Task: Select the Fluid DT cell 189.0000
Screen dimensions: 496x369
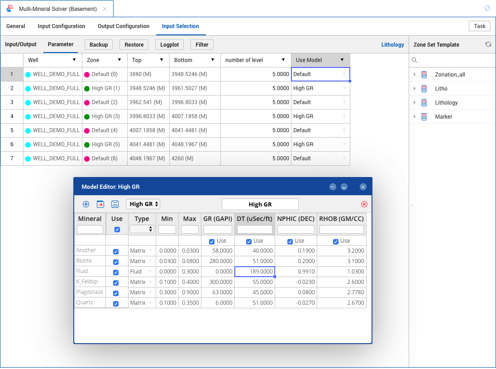Action: pyautogui.click(x=255, y=272)
